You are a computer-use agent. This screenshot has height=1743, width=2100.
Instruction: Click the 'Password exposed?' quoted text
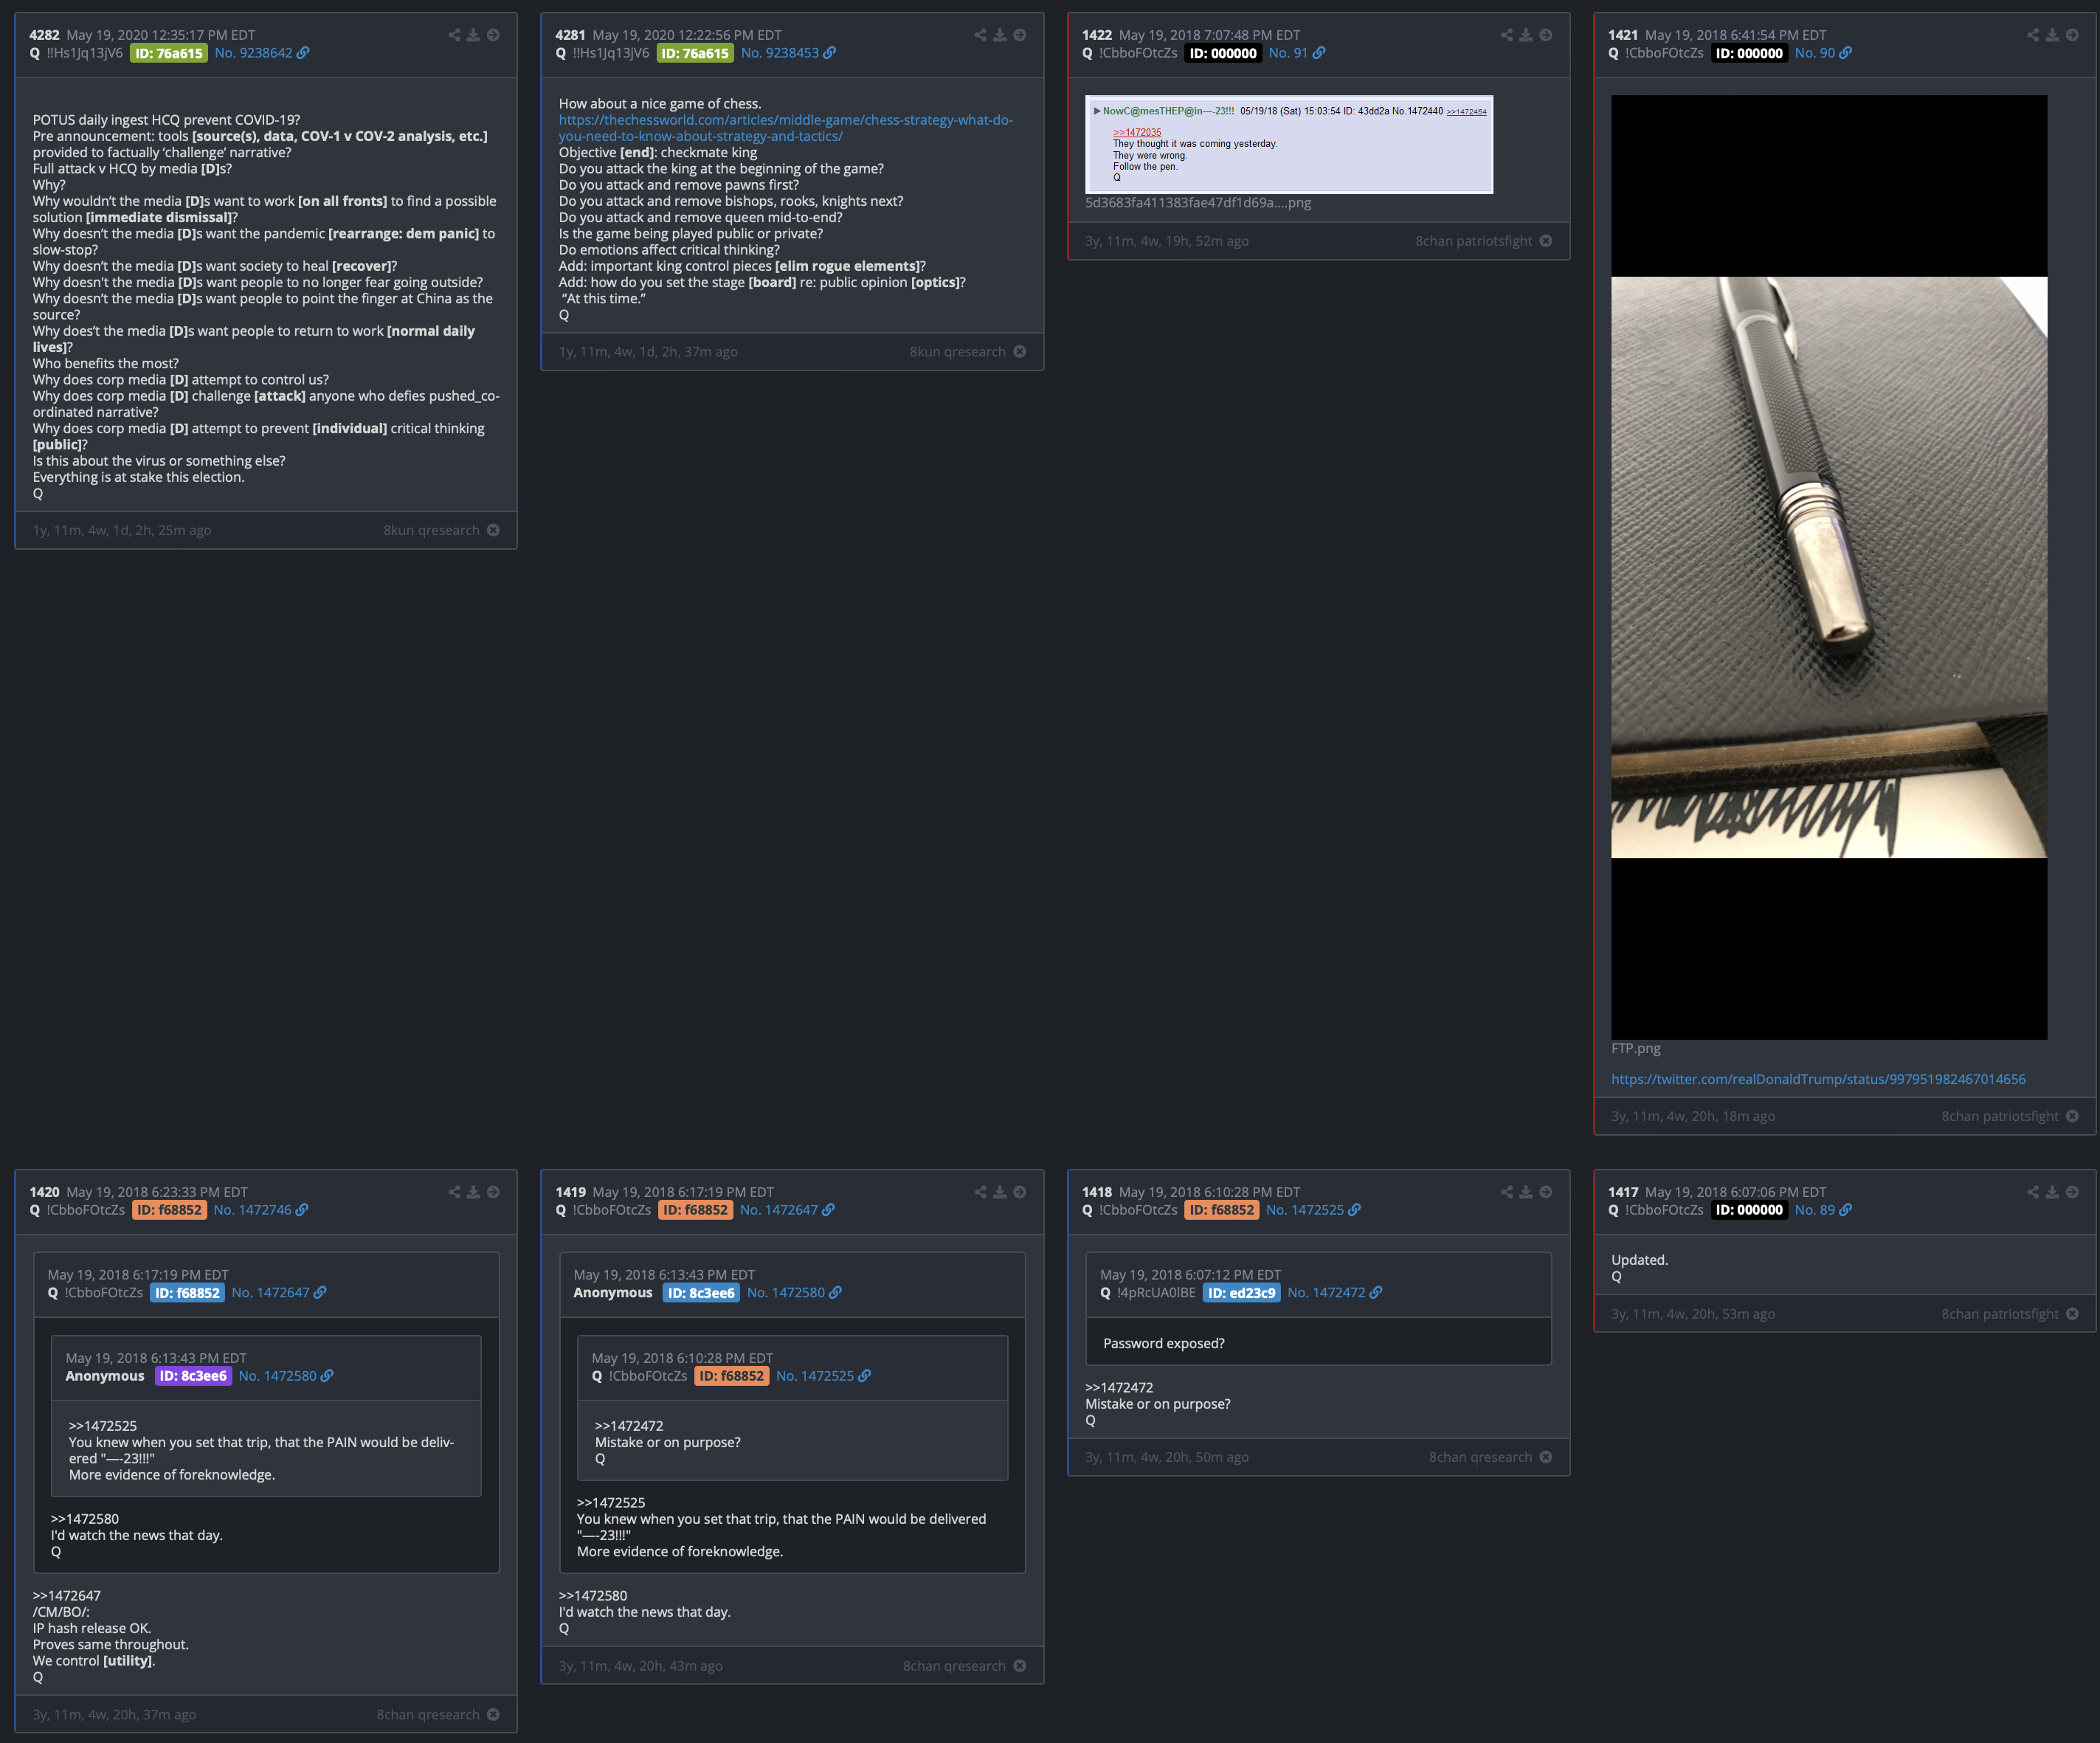click(x=1164, y=1343)
